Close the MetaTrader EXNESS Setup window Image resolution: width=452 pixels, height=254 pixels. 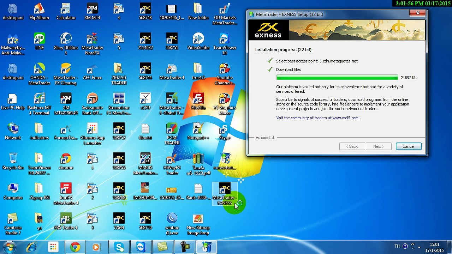[418, 13]
